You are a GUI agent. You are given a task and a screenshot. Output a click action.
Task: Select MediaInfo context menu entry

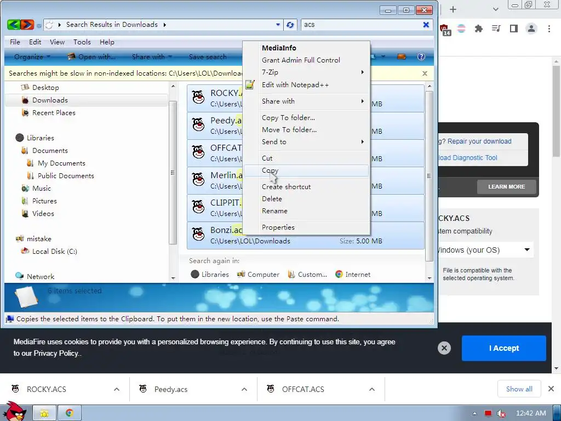pyautogui.click(x=307, y=48)
